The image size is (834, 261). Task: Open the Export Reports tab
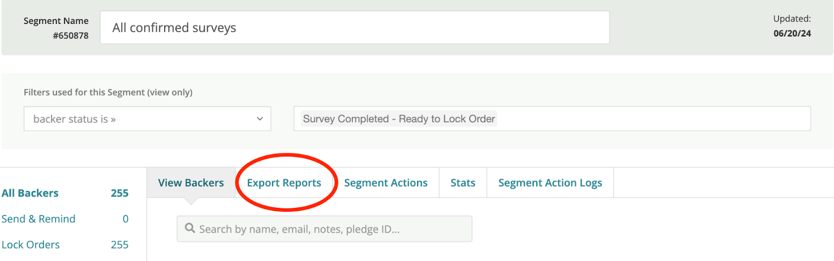click(284, 183)
